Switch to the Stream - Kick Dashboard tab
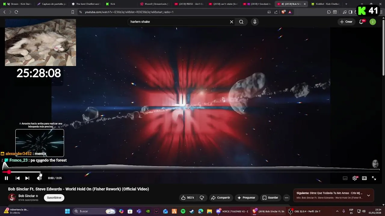Screen dimensions: 385x216 pyautogui.click(x=17, y=4)
